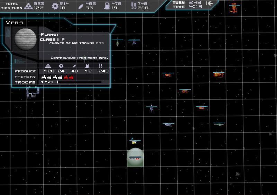Click the troops 1/50 progress bar
The width and height of the screenshot is (277, 195).
click(x=79, y=82)
